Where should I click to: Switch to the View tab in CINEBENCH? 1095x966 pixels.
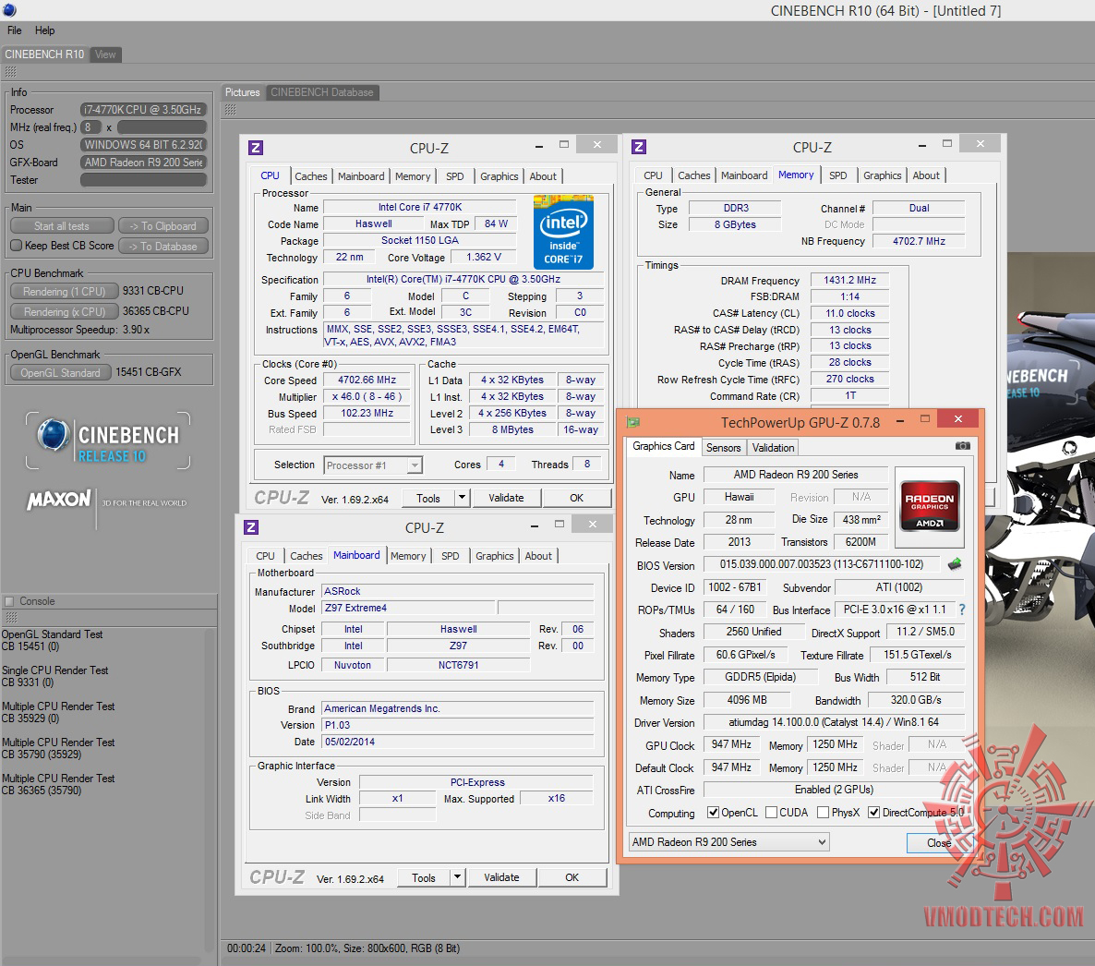[x=105, y=54]
